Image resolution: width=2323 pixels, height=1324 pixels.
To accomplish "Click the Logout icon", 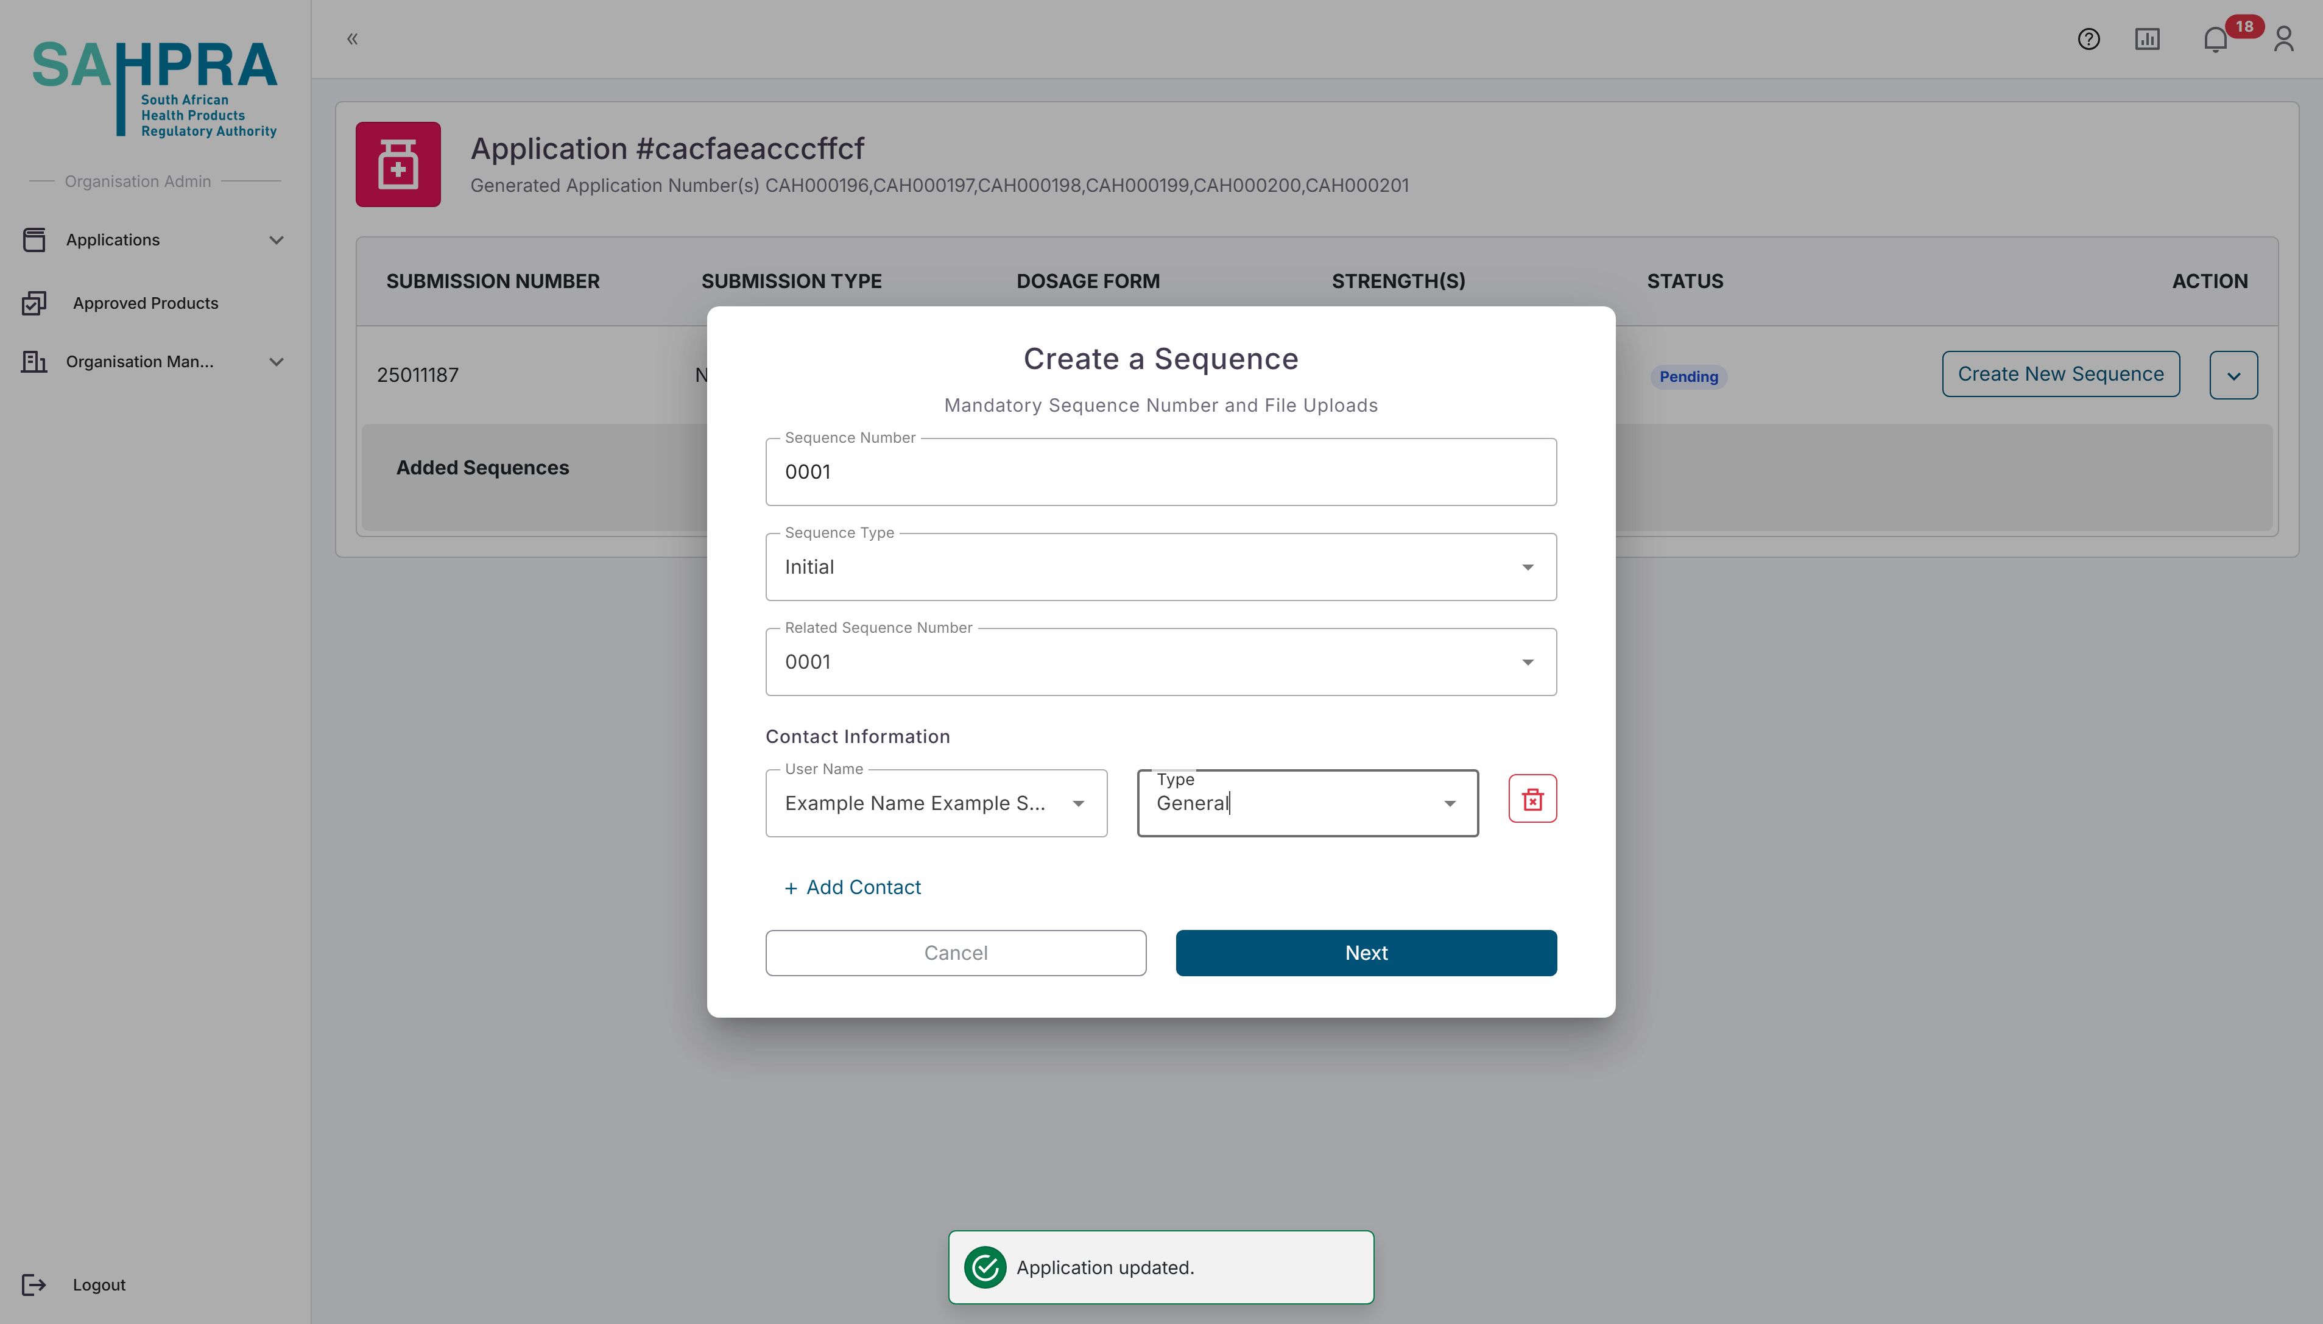I will click(33, 1285).
